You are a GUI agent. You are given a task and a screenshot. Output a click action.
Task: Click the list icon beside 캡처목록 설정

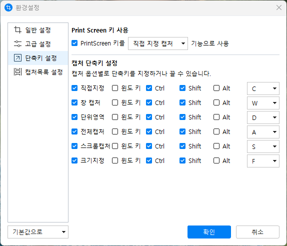[18, 72]
